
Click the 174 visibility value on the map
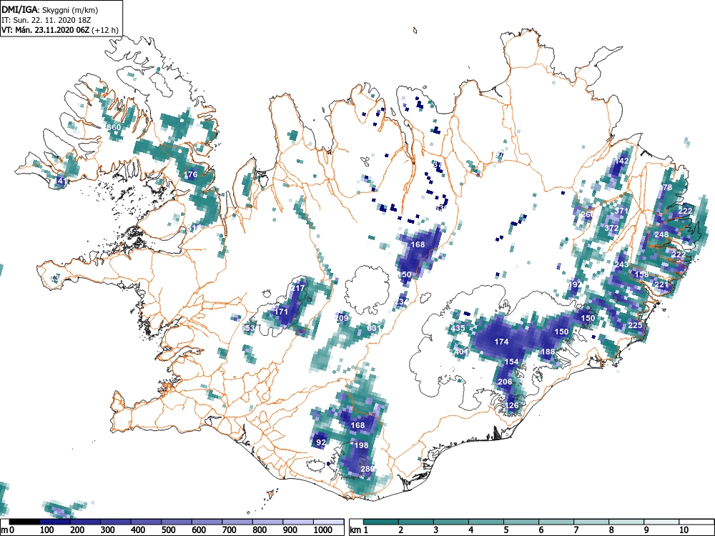501,342
